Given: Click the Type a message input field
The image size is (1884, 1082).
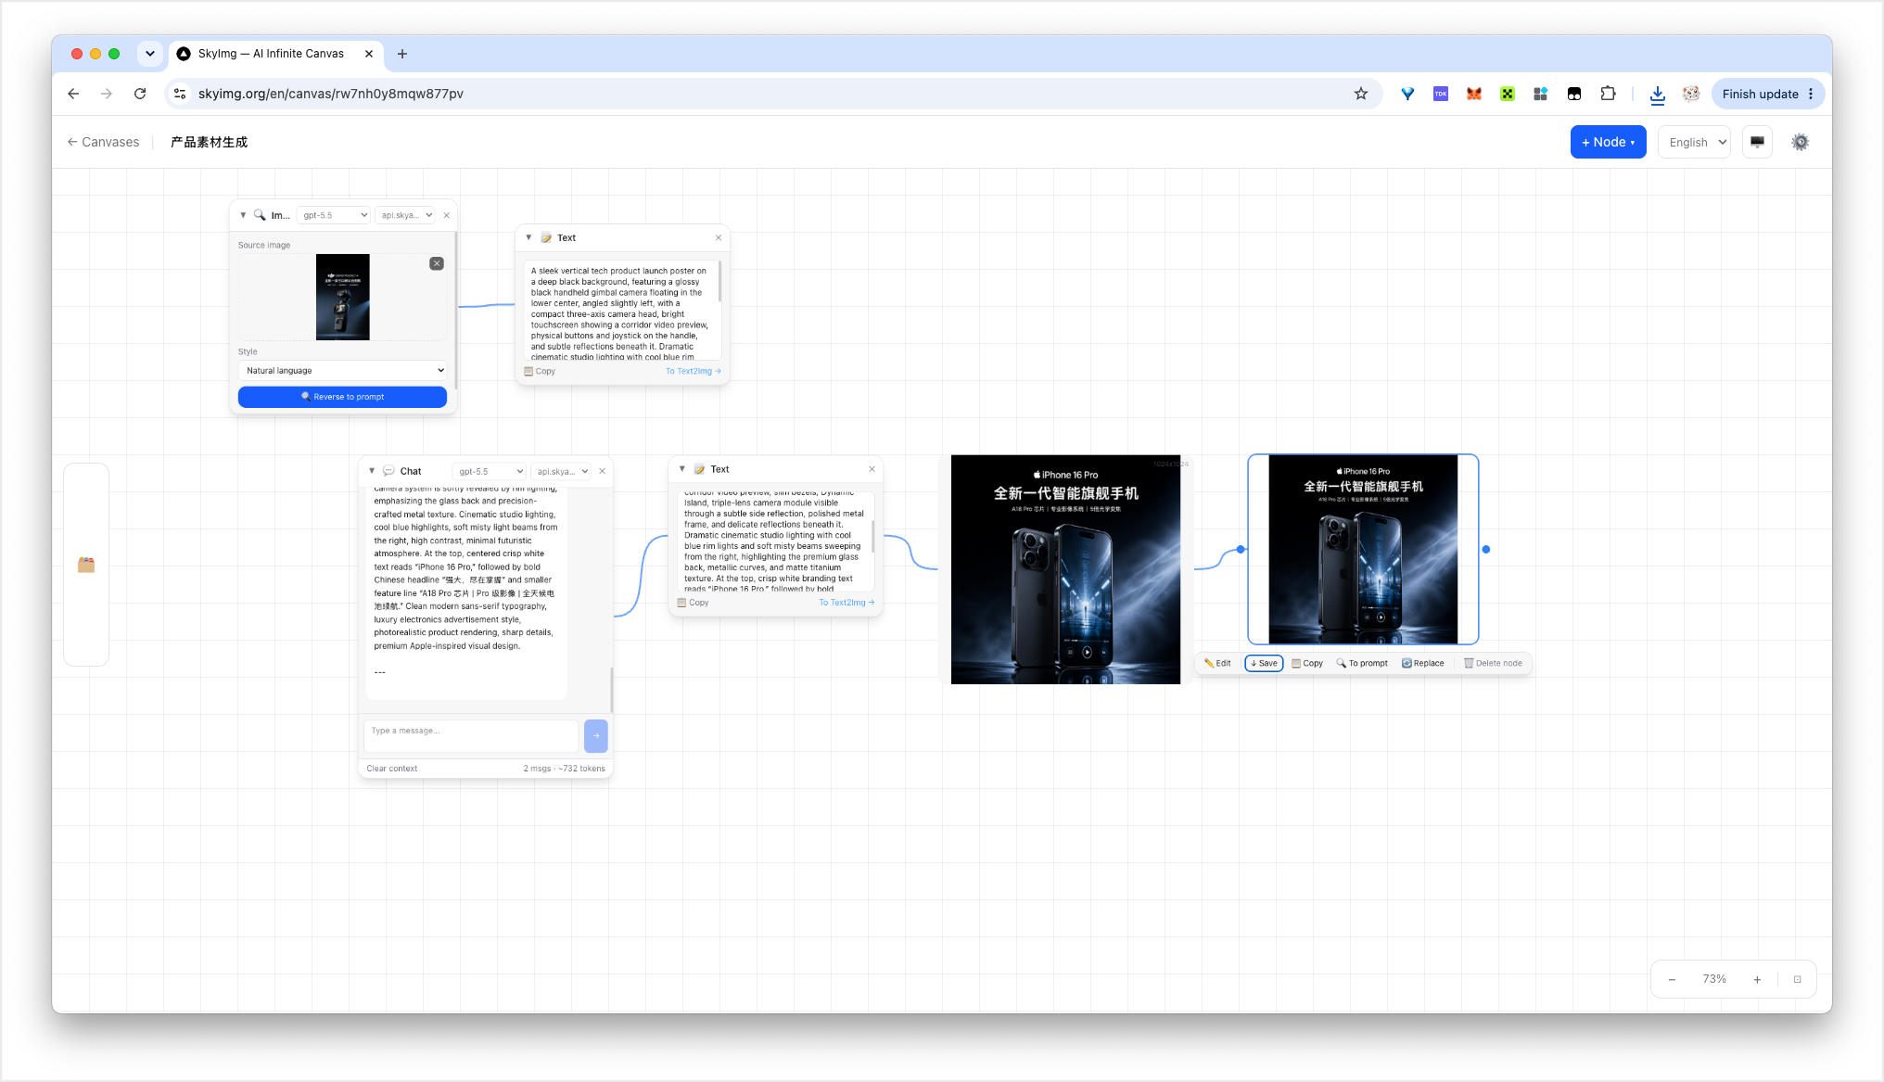Looking at the screenshot, I should point(472,735).
